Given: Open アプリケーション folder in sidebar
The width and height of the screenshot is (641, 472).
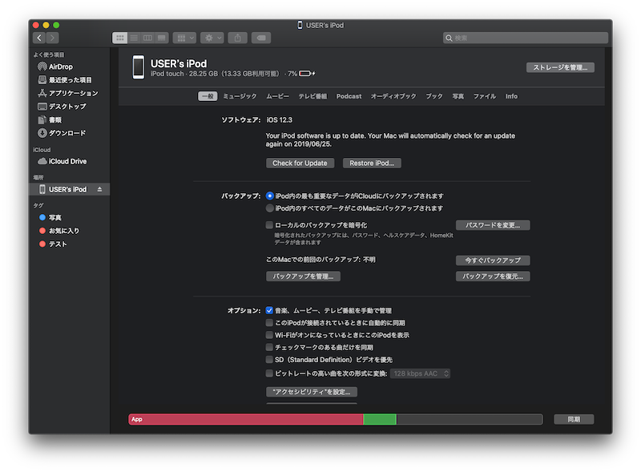Looking at the screenshot, I should (70, 93).
